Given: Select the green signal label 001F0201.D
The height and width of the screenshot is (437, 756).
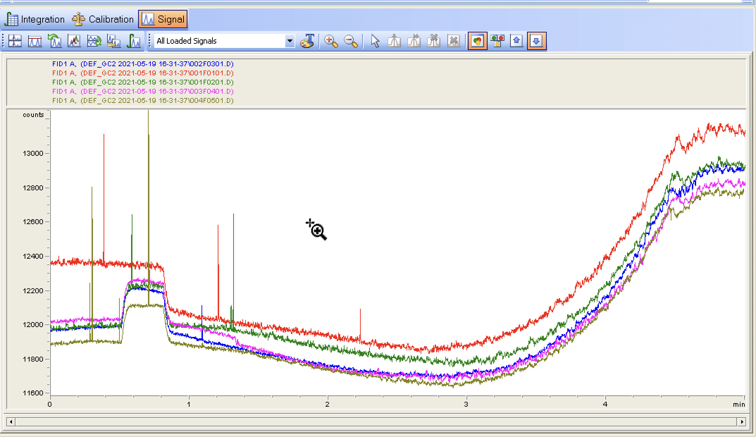Looking at the screenshot, I should click(143, 82).
